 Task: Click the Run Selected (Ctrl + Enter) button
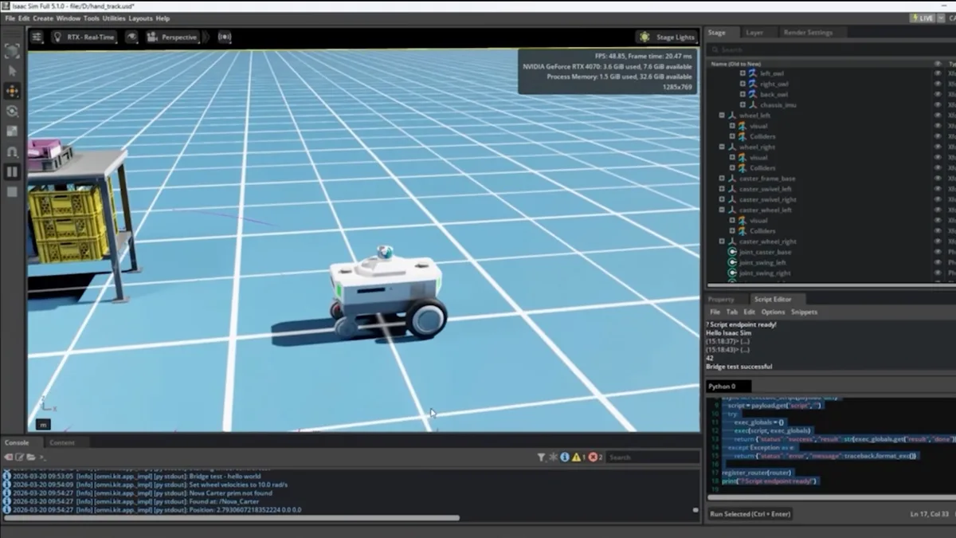tap(750, 513)
